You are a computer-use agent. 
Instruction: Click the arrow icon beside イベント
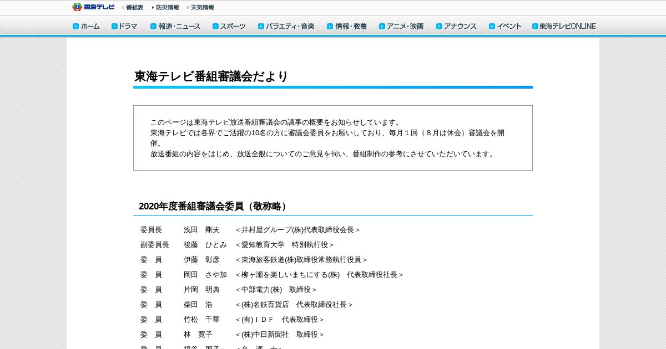pyautogui.click(x=492, y=27)
